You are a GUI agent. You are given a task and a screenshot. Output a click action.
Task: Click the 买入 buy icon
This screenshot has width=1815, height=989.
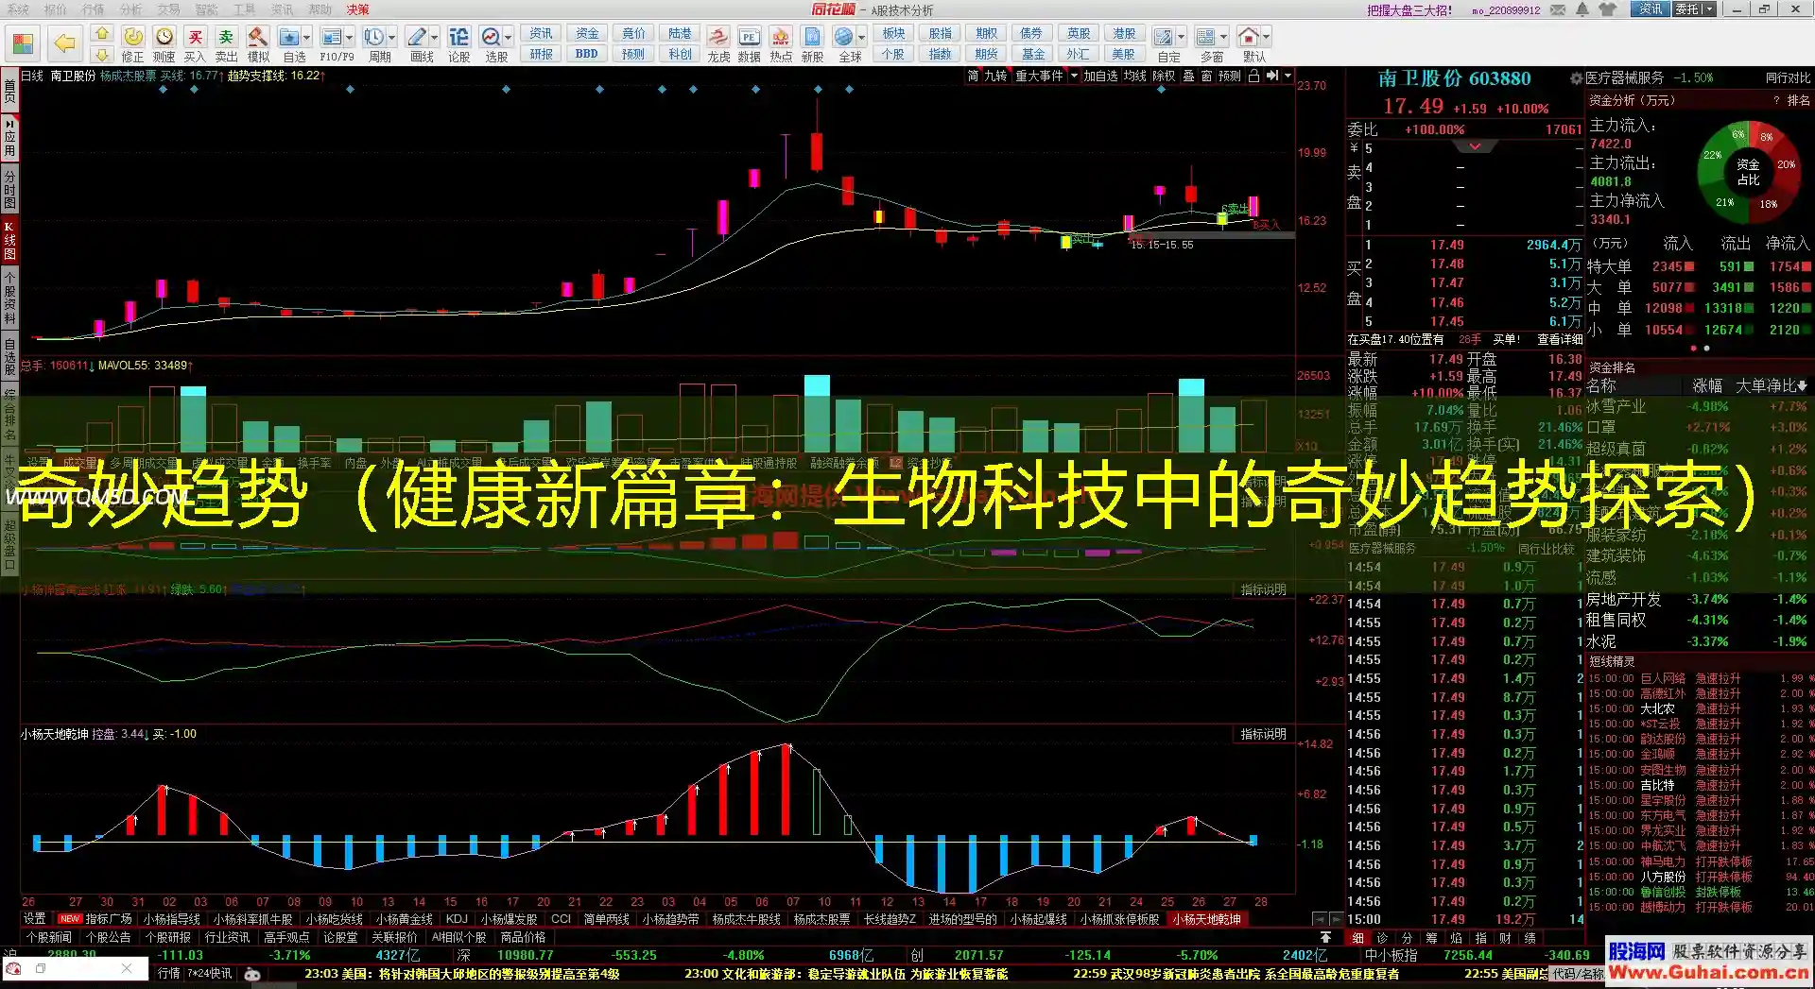[195, 43]
